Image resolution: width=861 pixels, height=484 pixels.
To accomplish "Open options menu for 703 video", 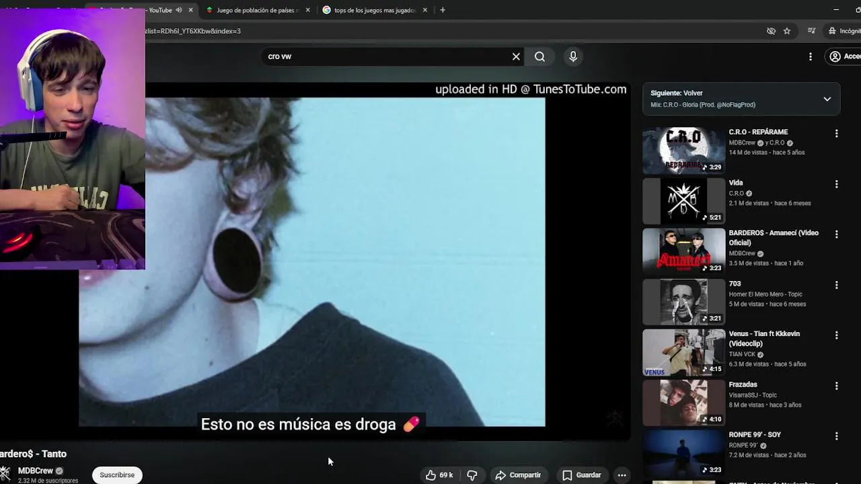I will click(836, 284).
